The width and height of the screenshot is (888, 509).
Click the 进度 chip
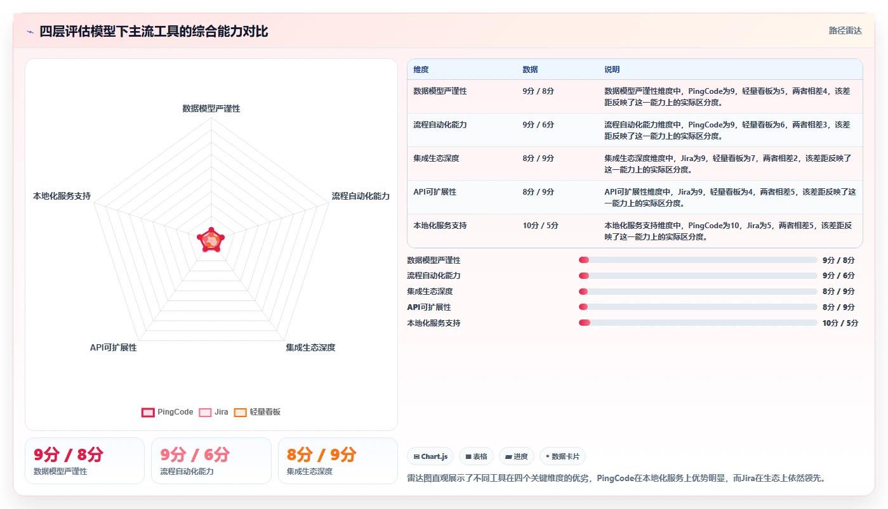click(517, 456)
